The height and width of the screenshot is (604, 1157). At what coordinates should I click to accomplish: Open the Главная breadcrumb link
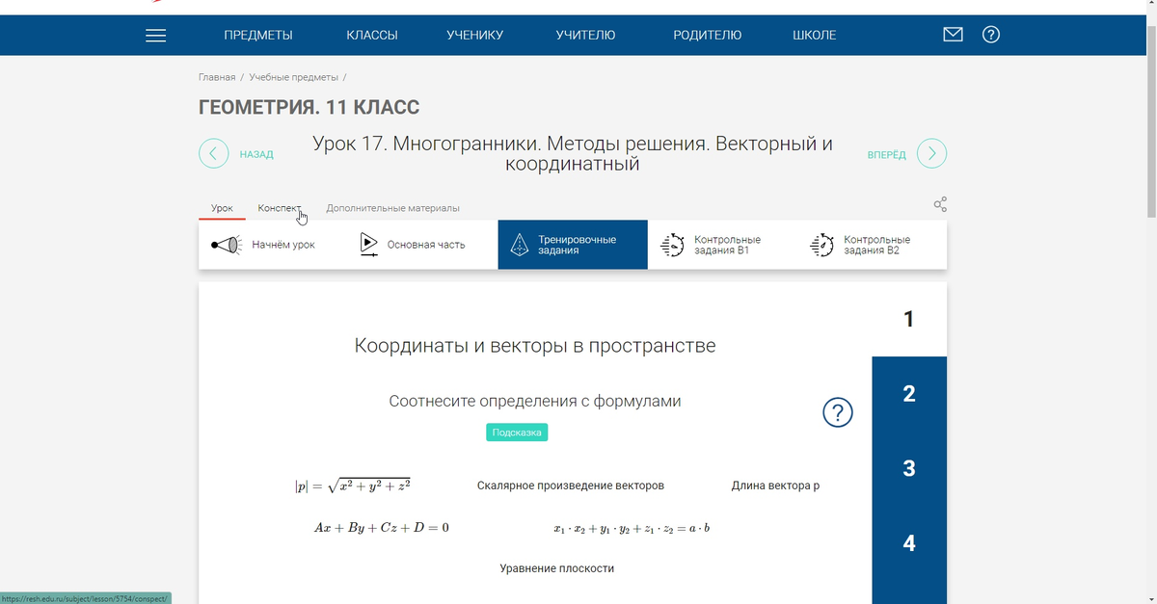tap(215, 76)
